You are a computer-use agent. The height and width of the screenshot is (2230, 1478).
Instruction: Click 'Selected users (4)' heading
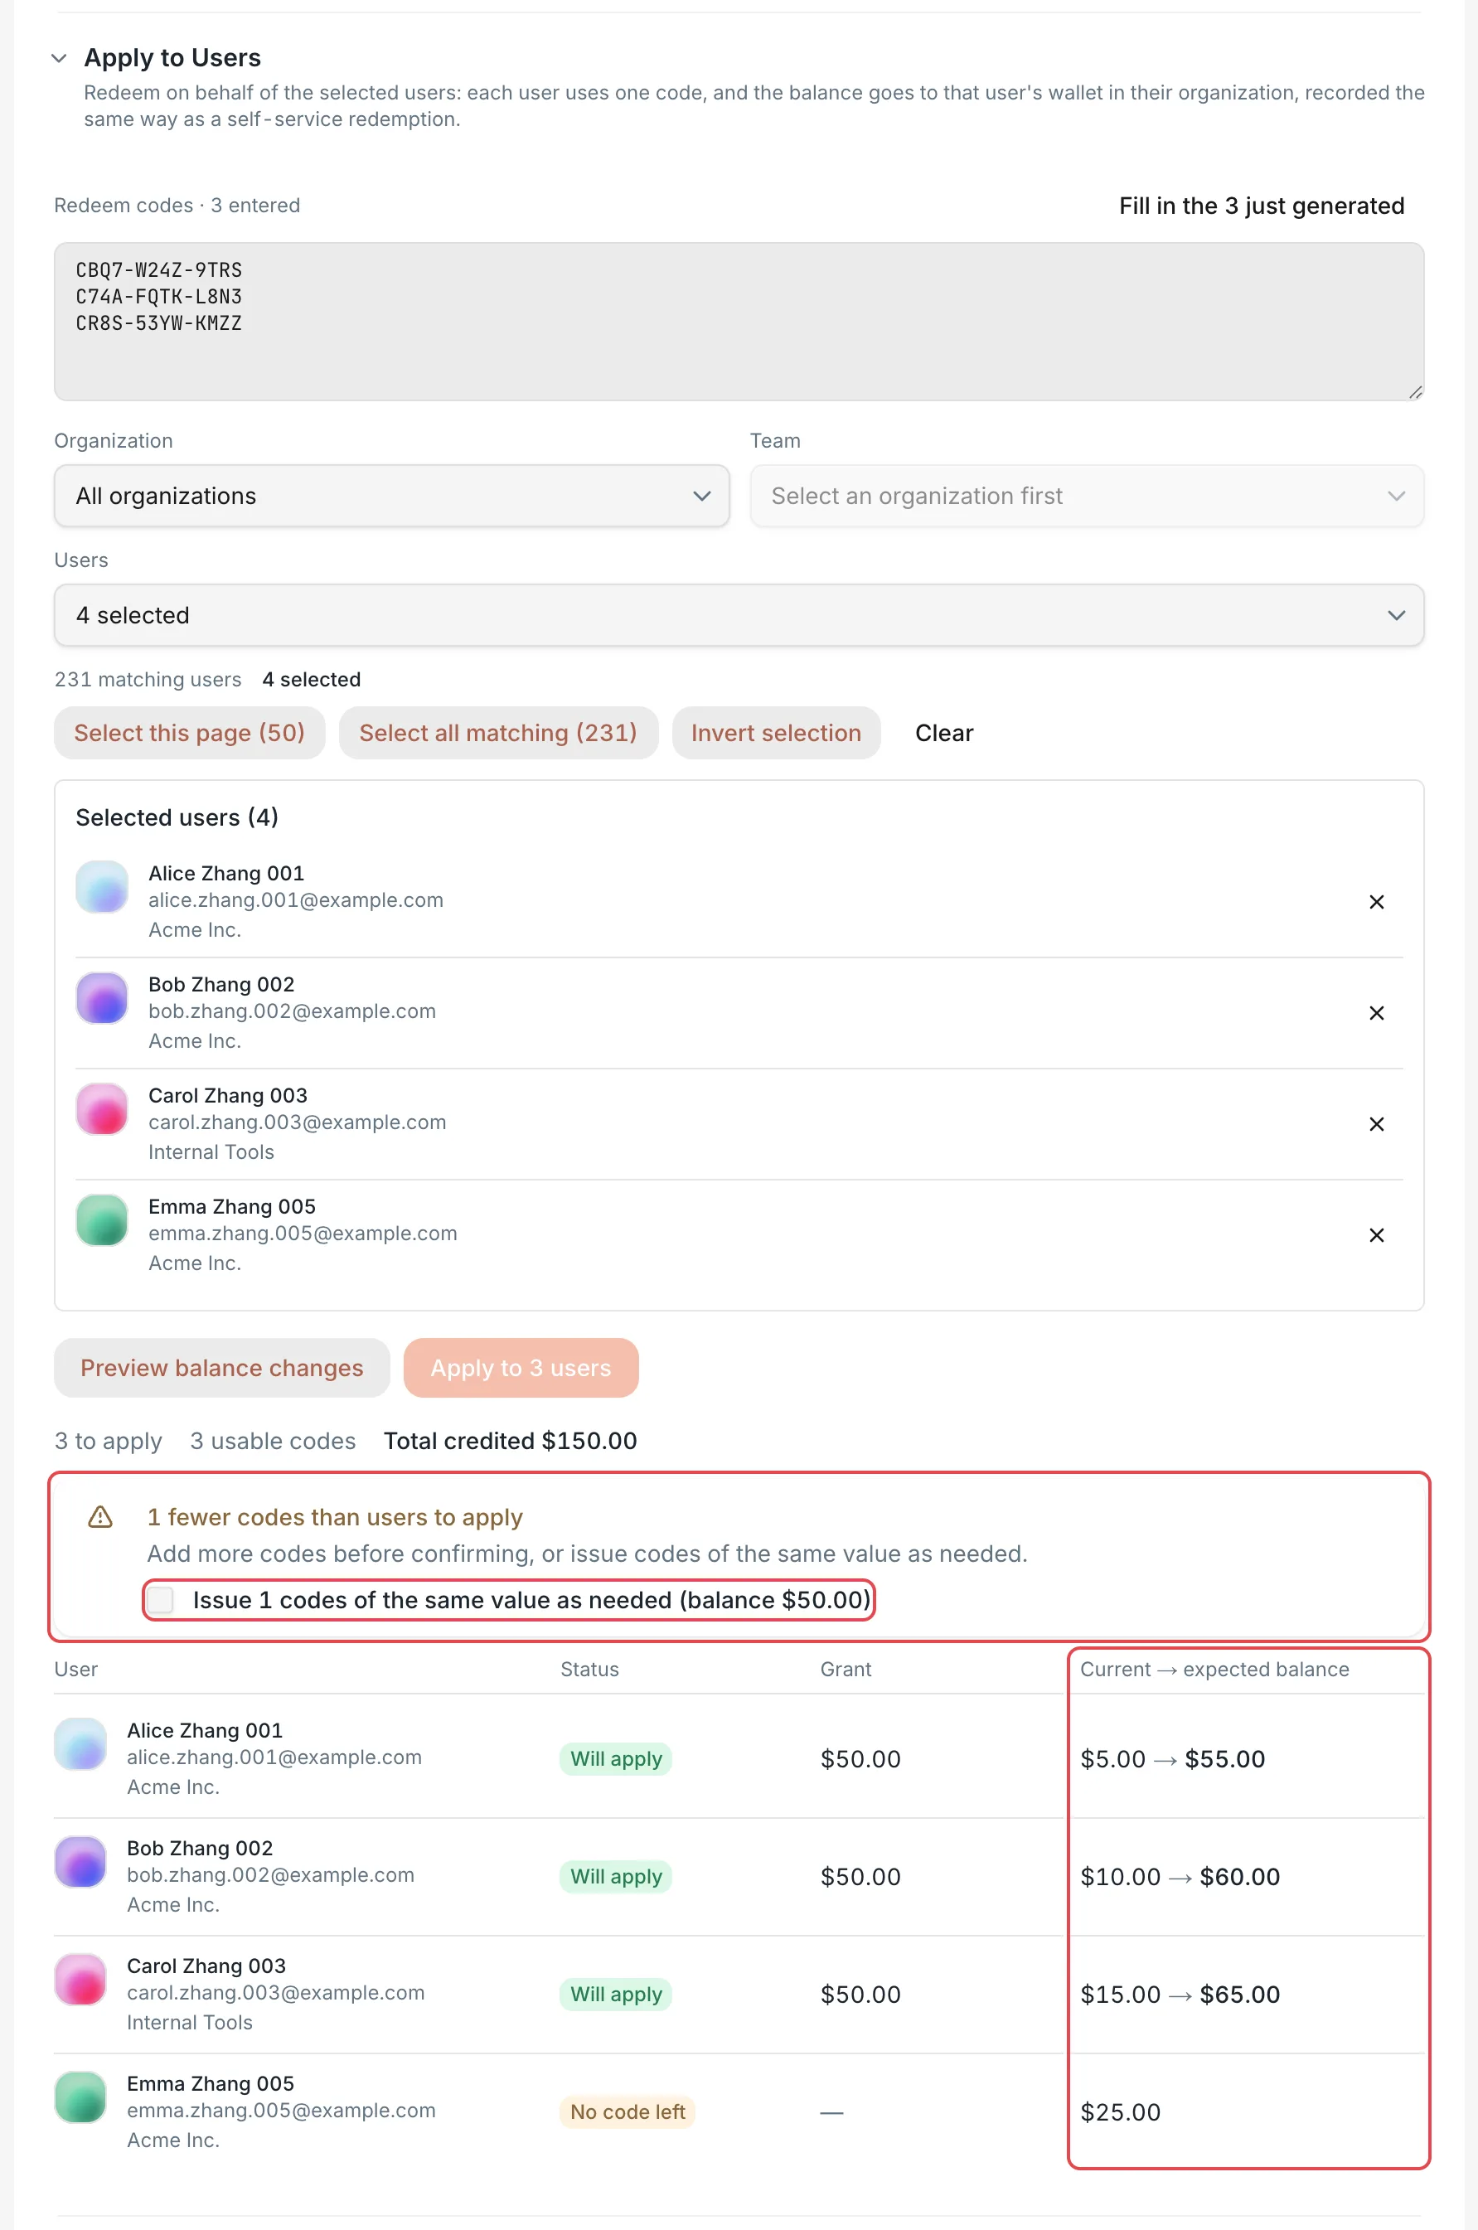tap(177, 817)
